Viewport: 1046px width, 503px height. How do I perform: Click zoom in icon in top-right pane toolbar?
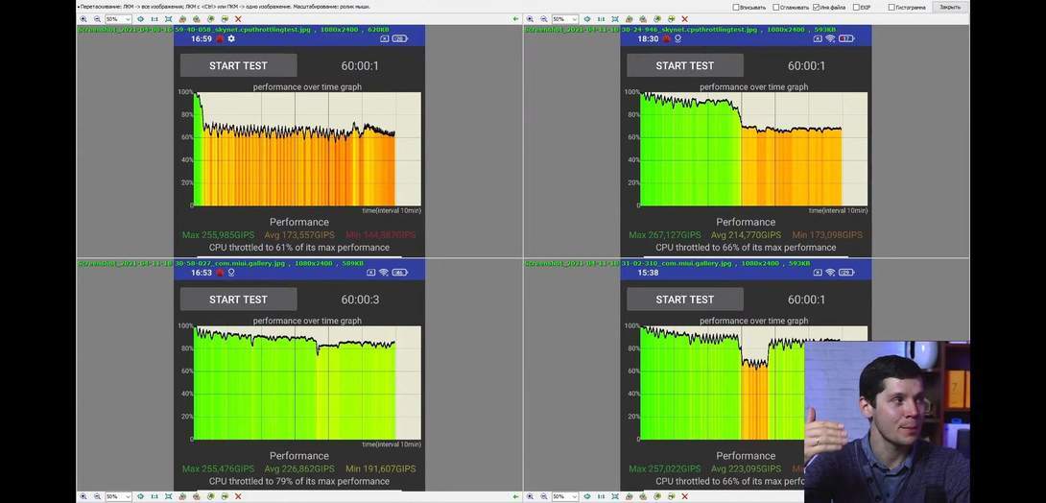click(531, 18)
